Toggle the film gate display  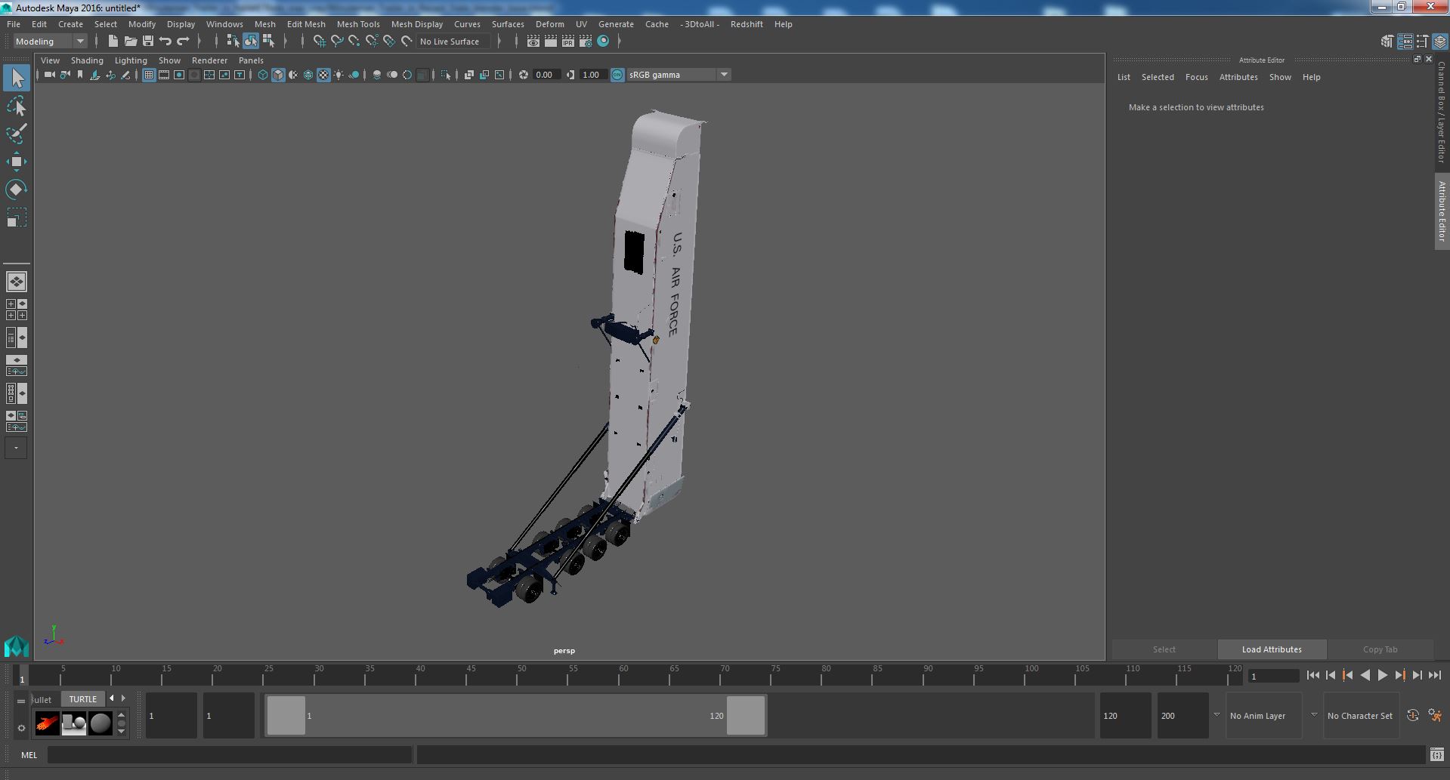point(164,75)
